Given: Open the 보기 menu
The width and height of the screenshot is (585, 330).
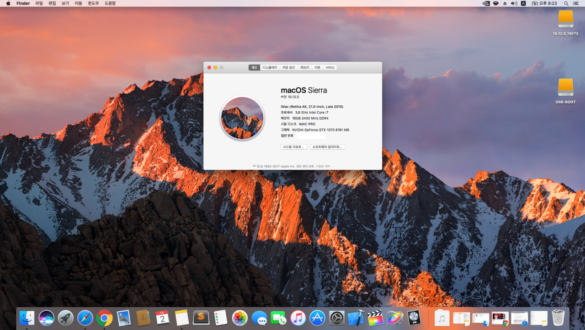Looking at the screenshot, I should pos(65,3).
